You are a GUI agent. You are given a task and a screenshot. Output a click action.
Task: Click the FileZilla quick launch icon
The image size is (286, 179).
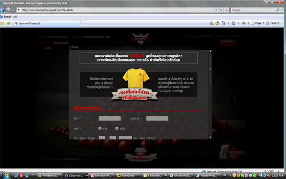pos(21,176)
